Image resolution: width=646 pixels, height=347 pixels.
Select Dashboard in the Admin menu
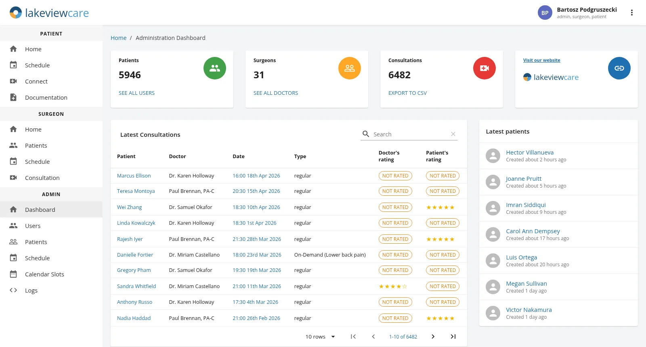click(x=51, y=209)
